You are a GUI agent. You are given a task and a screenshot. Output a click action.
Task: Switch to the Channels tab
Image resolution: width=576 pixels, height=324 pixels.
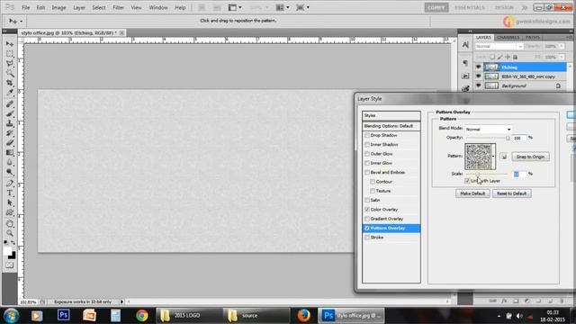(508, 38)
